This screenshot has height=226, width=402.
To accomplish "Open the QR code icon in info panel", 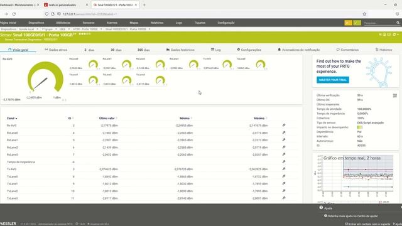I will coord(395,95).
